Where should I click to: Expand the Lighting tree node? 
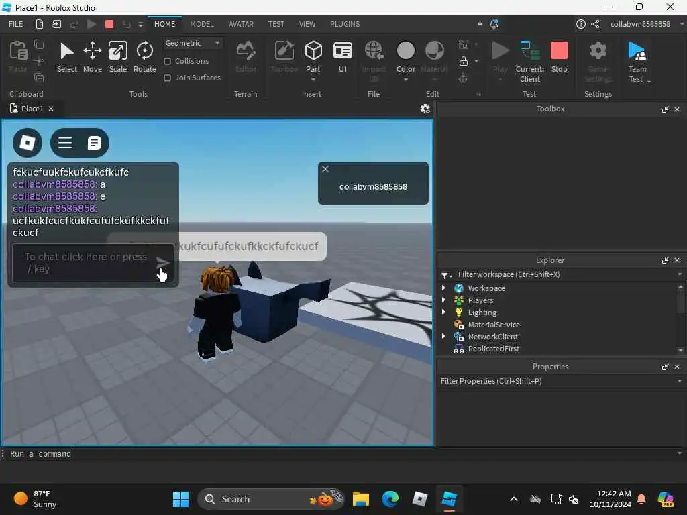pyautogui.click(x=443, y=312)
